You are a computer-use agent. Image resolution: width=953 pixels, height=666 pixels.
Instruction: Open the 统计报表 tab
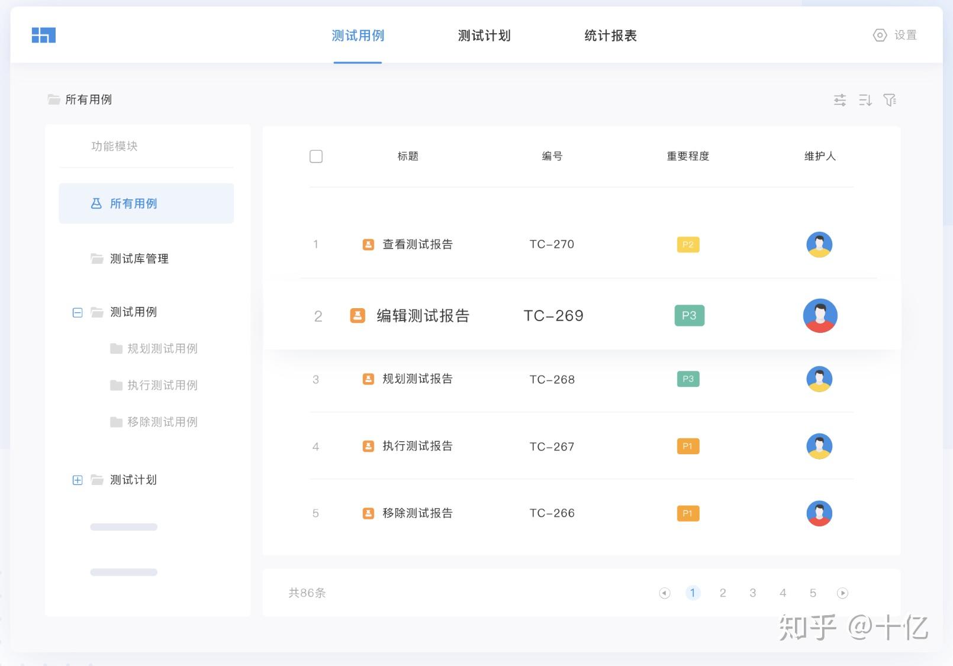pyautogui.click(x=610, y=35)
